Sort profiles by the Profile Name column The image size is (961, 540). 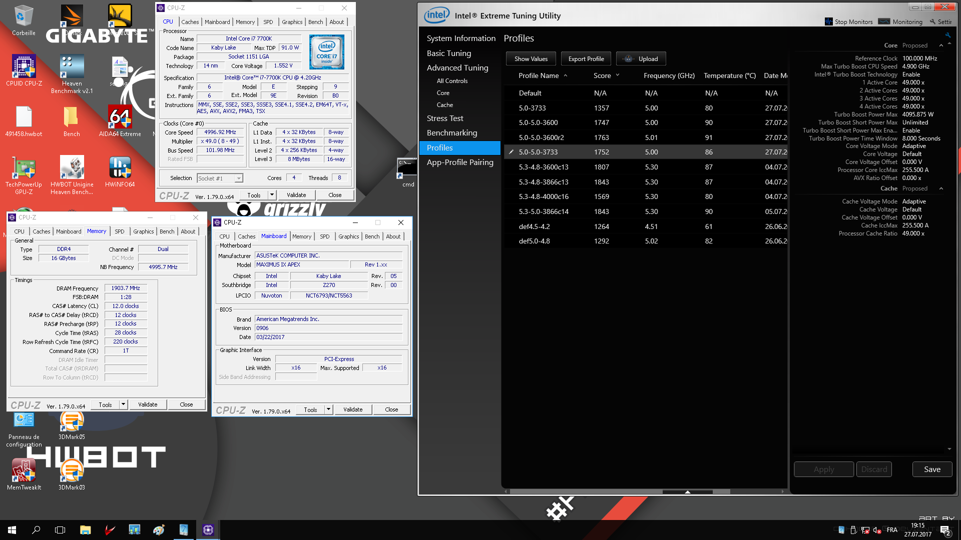coord(539,75)
